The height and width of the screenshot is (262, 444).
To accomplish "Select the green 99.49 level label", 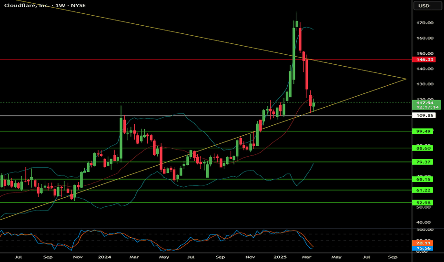I will point(423,131).
